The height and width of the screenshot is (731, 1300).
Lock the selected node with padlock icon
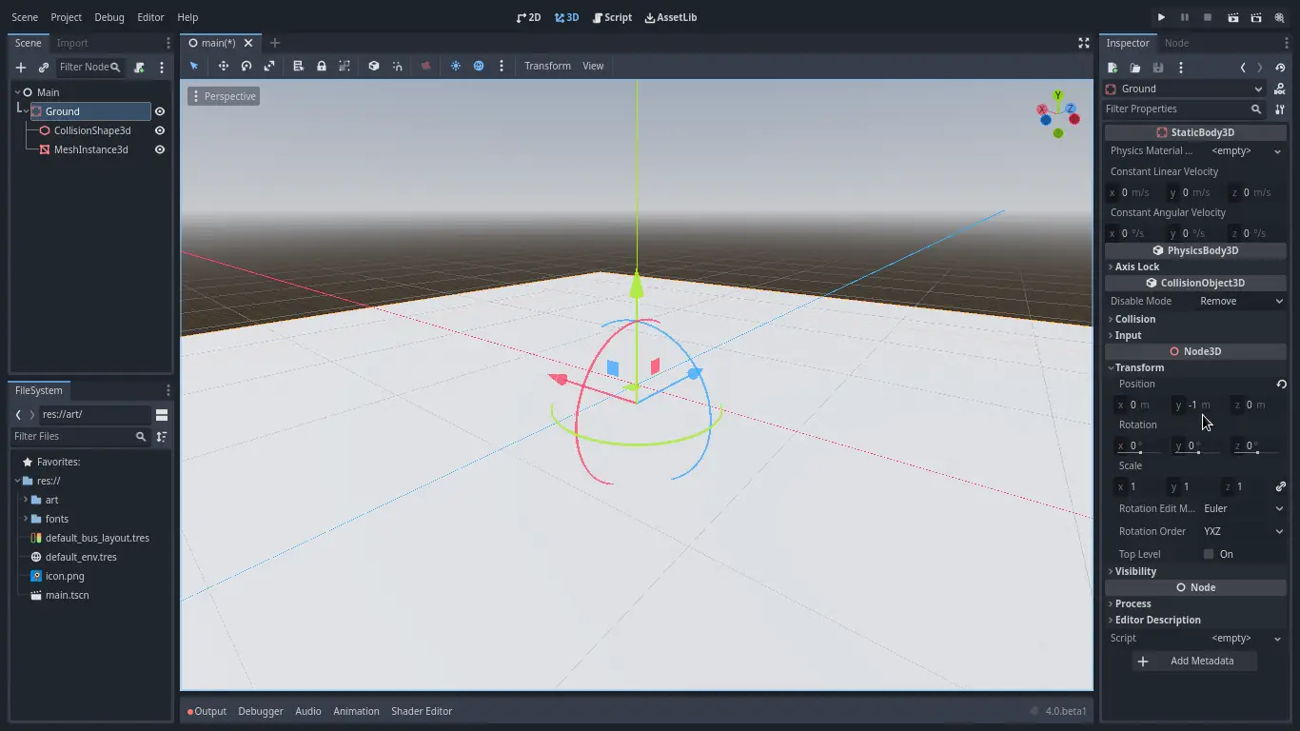coord(322,66)
